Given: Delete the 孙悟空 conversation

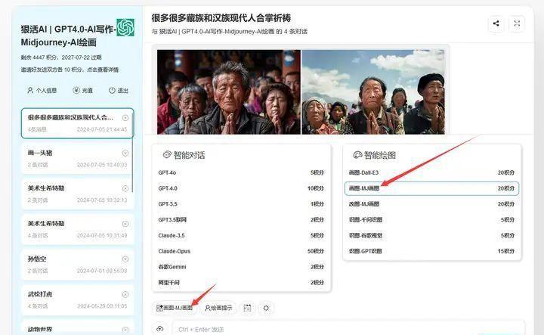Looking at the screenshot, I should [x=125, y=259].
